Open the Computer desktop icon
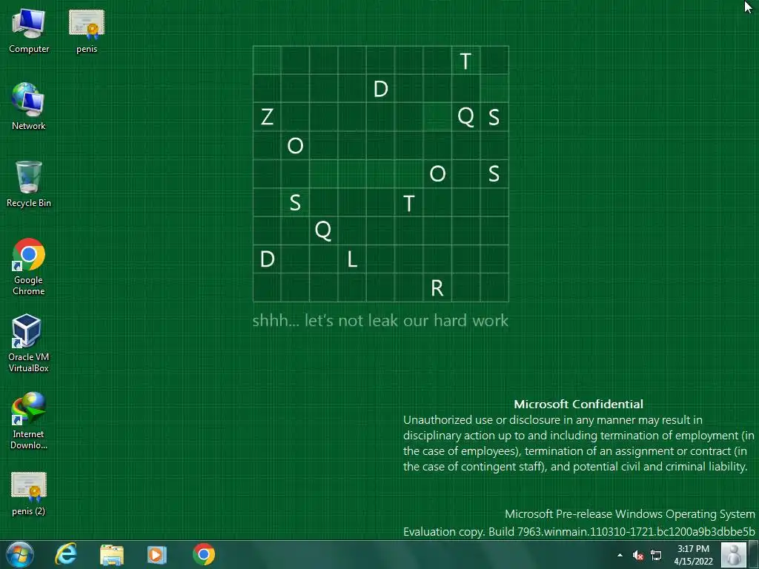 [29, 31]
